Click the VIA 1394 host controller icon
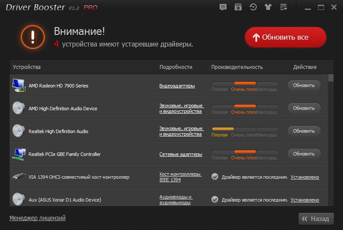The image size is (343, 230). click(19, 177)
